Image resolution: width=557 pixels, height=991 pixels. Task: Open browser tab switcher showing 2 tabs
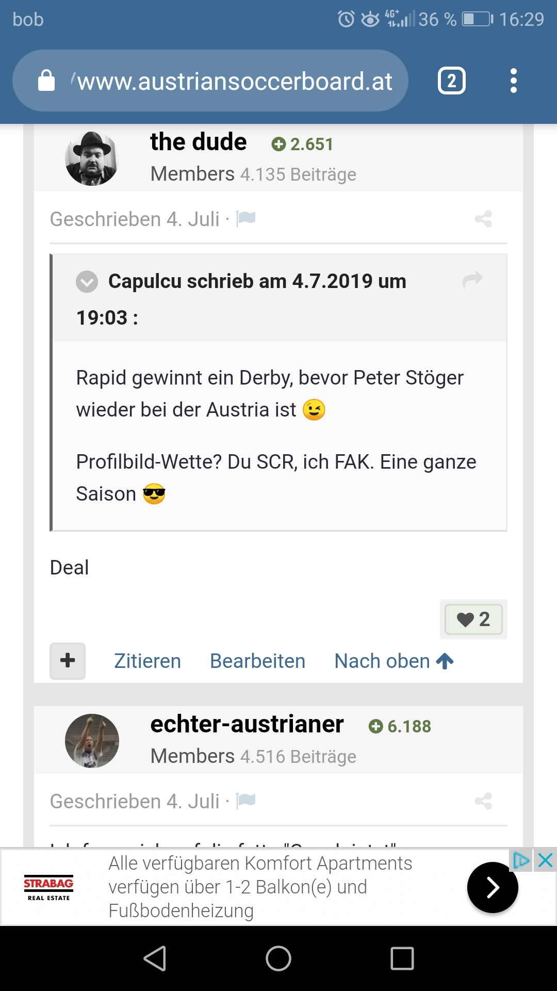pos(452,81)
